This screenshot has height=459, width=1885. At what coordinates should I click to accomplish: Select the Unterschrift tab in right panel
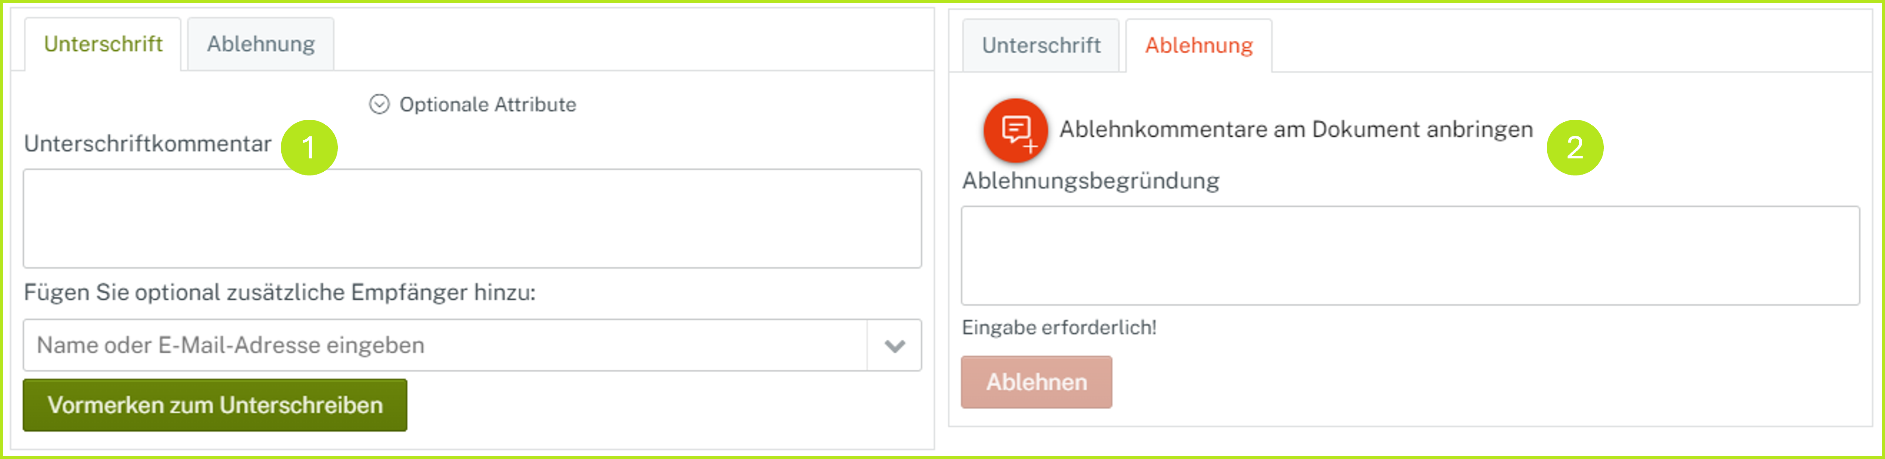(1040, 45)
